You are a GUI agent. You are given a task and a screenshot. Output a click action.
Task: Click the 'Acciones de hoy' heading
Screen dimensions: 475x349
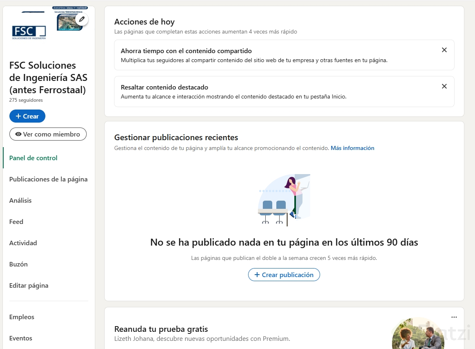tap(144, 22)
